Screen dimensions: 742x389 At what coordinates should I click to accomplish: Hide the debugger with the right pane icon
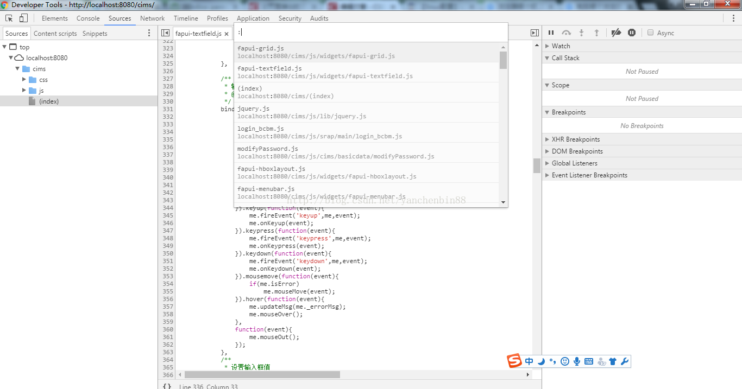(535, 33)
